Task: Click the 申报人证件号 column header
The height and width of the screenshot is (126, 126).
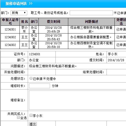Action: (10, 22)
